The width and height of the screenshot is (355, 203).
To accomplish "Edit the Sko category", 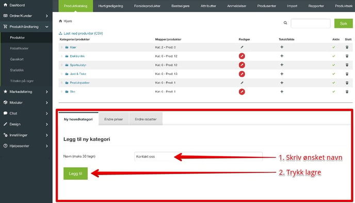I will pos(242,91).
